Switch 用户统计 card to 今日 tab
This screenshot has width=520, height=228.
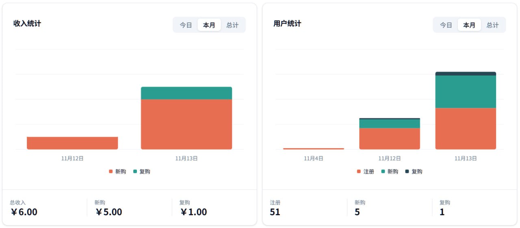click(x=446, y=25)
